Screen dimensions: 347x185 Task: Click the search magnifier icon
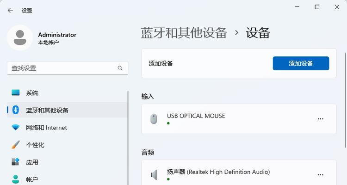click(120, 68)
